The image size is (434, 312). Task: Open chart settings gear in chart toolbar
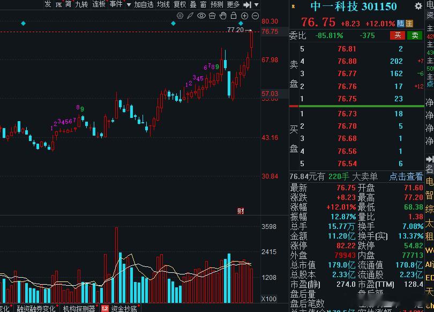[180, 16]
